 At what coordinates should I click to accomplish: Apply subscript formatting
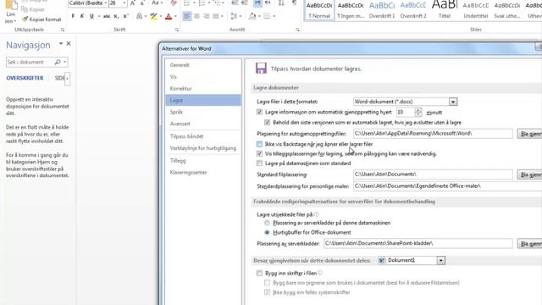click(x=116, y=16)
